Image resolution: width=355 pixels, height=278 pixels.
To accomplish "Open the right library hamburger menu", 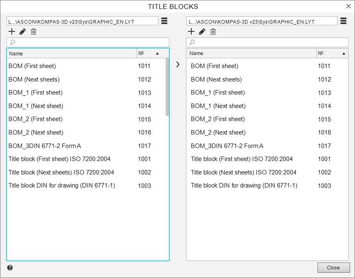I will coord(343,21).
